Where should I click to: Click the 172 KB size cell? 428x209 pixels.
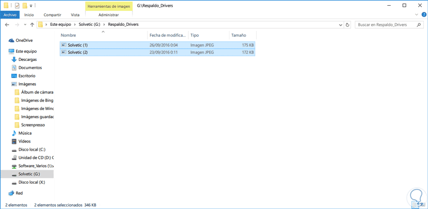[248, 52]
